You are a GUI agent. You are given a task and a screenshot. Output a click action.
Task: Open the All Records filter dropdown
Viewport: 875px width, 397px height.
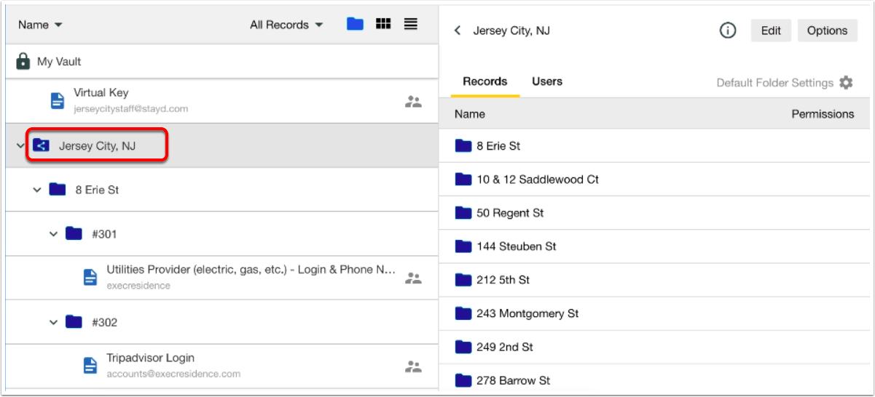pos(286,25)
